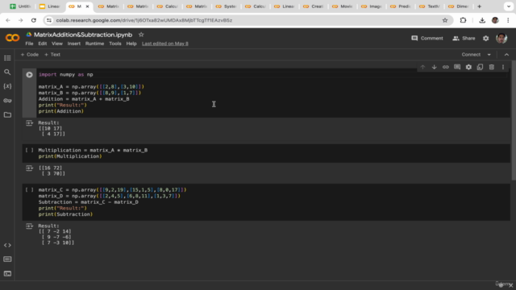Toggle output options for the Subtraction result
The width and height of the screenshot is (516, 290).
(29, 226)
